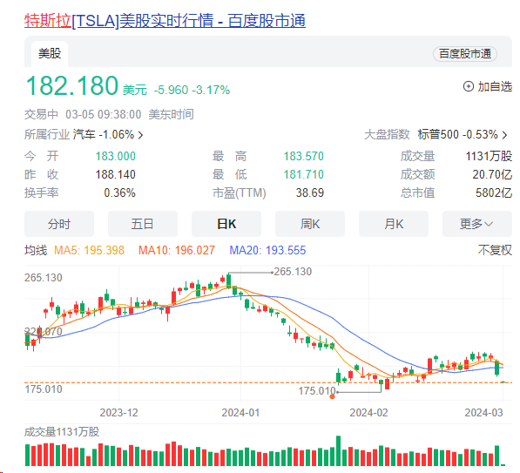Click the 成交量1131万股 volume label

coord(62,432)
